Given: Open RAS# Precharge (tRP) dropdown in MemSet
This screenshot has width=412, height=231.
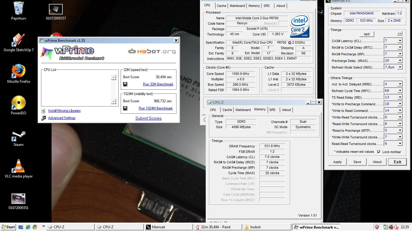Looking at the screenshot, I should tap(400, 54).
